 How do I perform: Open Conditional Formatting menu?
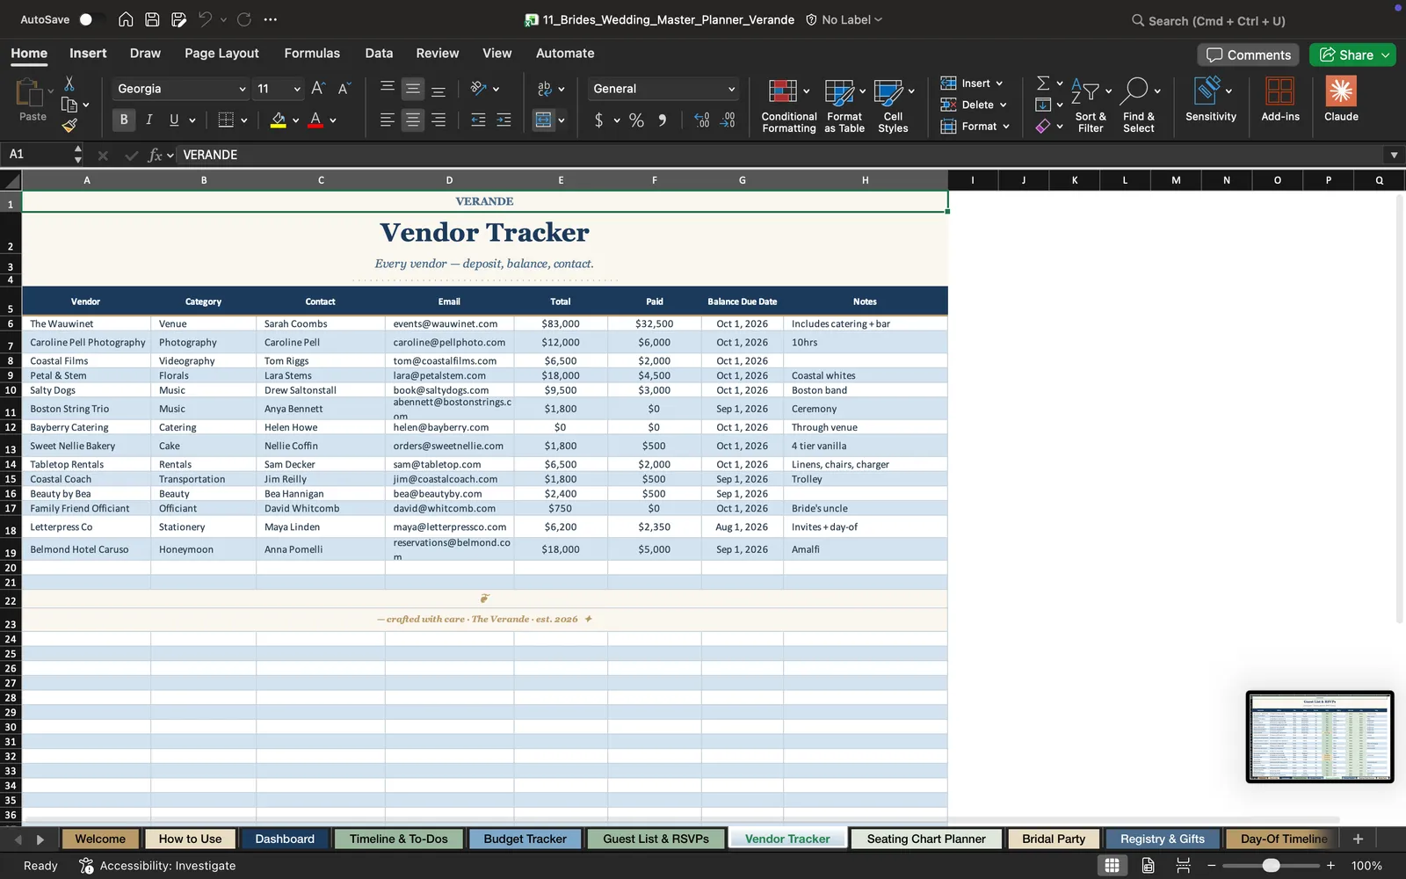[788, 105]
